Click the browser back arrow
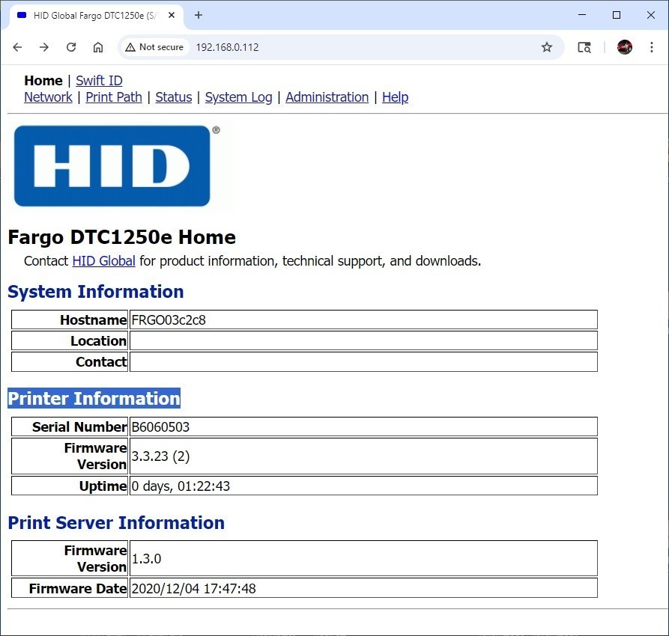 (x=17, y=47)
